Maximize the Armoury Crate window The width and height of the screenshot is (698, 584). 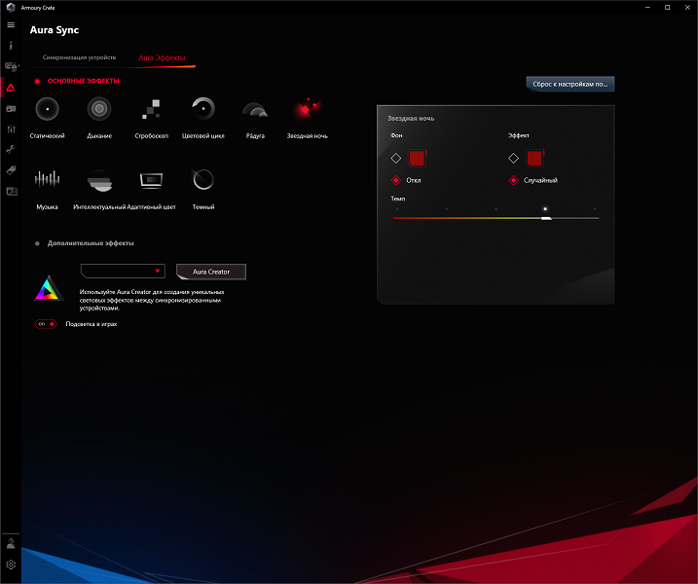tap(667, 8)
